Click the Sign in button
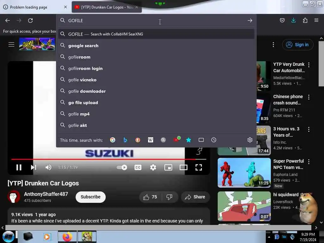 click(298, 45)
